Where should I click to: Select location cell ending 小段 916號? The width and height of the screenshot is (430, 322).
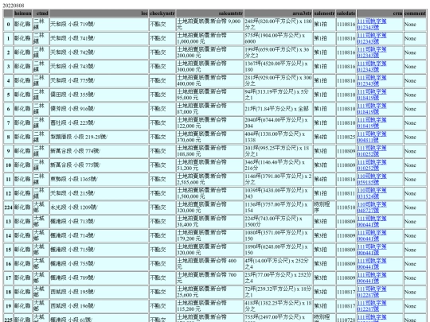pos(99,109)
